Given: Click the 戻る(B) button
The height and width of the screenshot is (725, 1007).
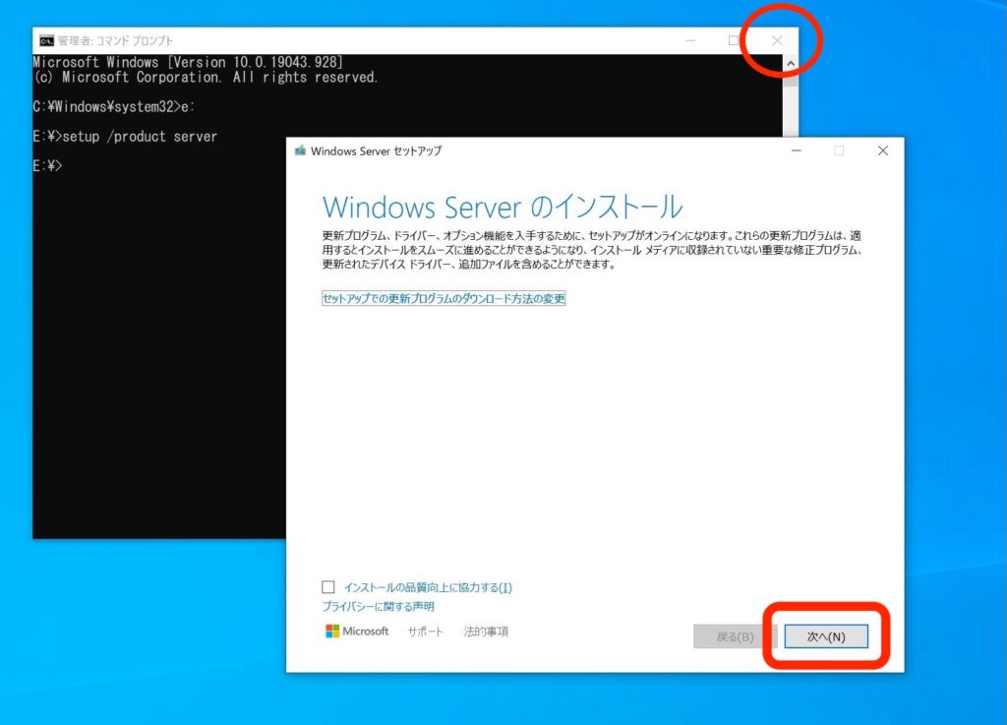Looking at the screenshot, I should 735,636.
